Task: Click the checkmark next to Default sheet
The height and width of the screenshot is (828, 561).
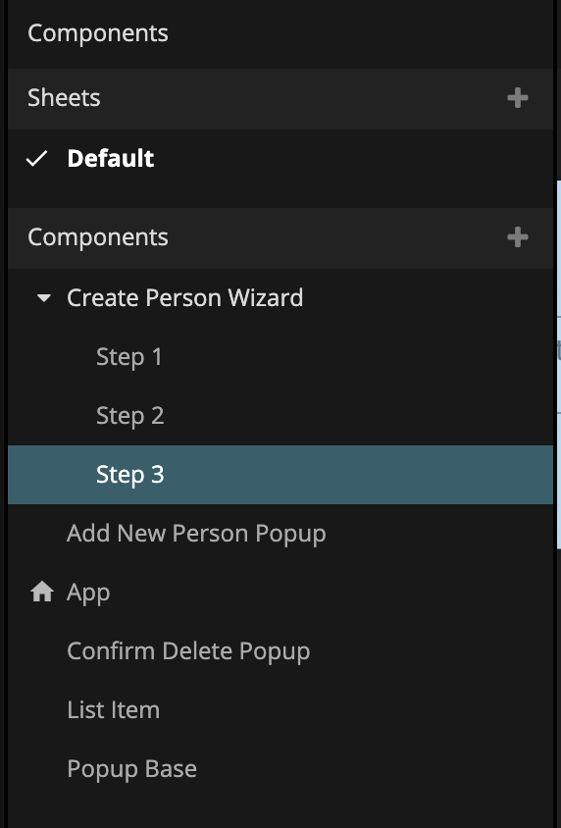Action: point(37,158)
